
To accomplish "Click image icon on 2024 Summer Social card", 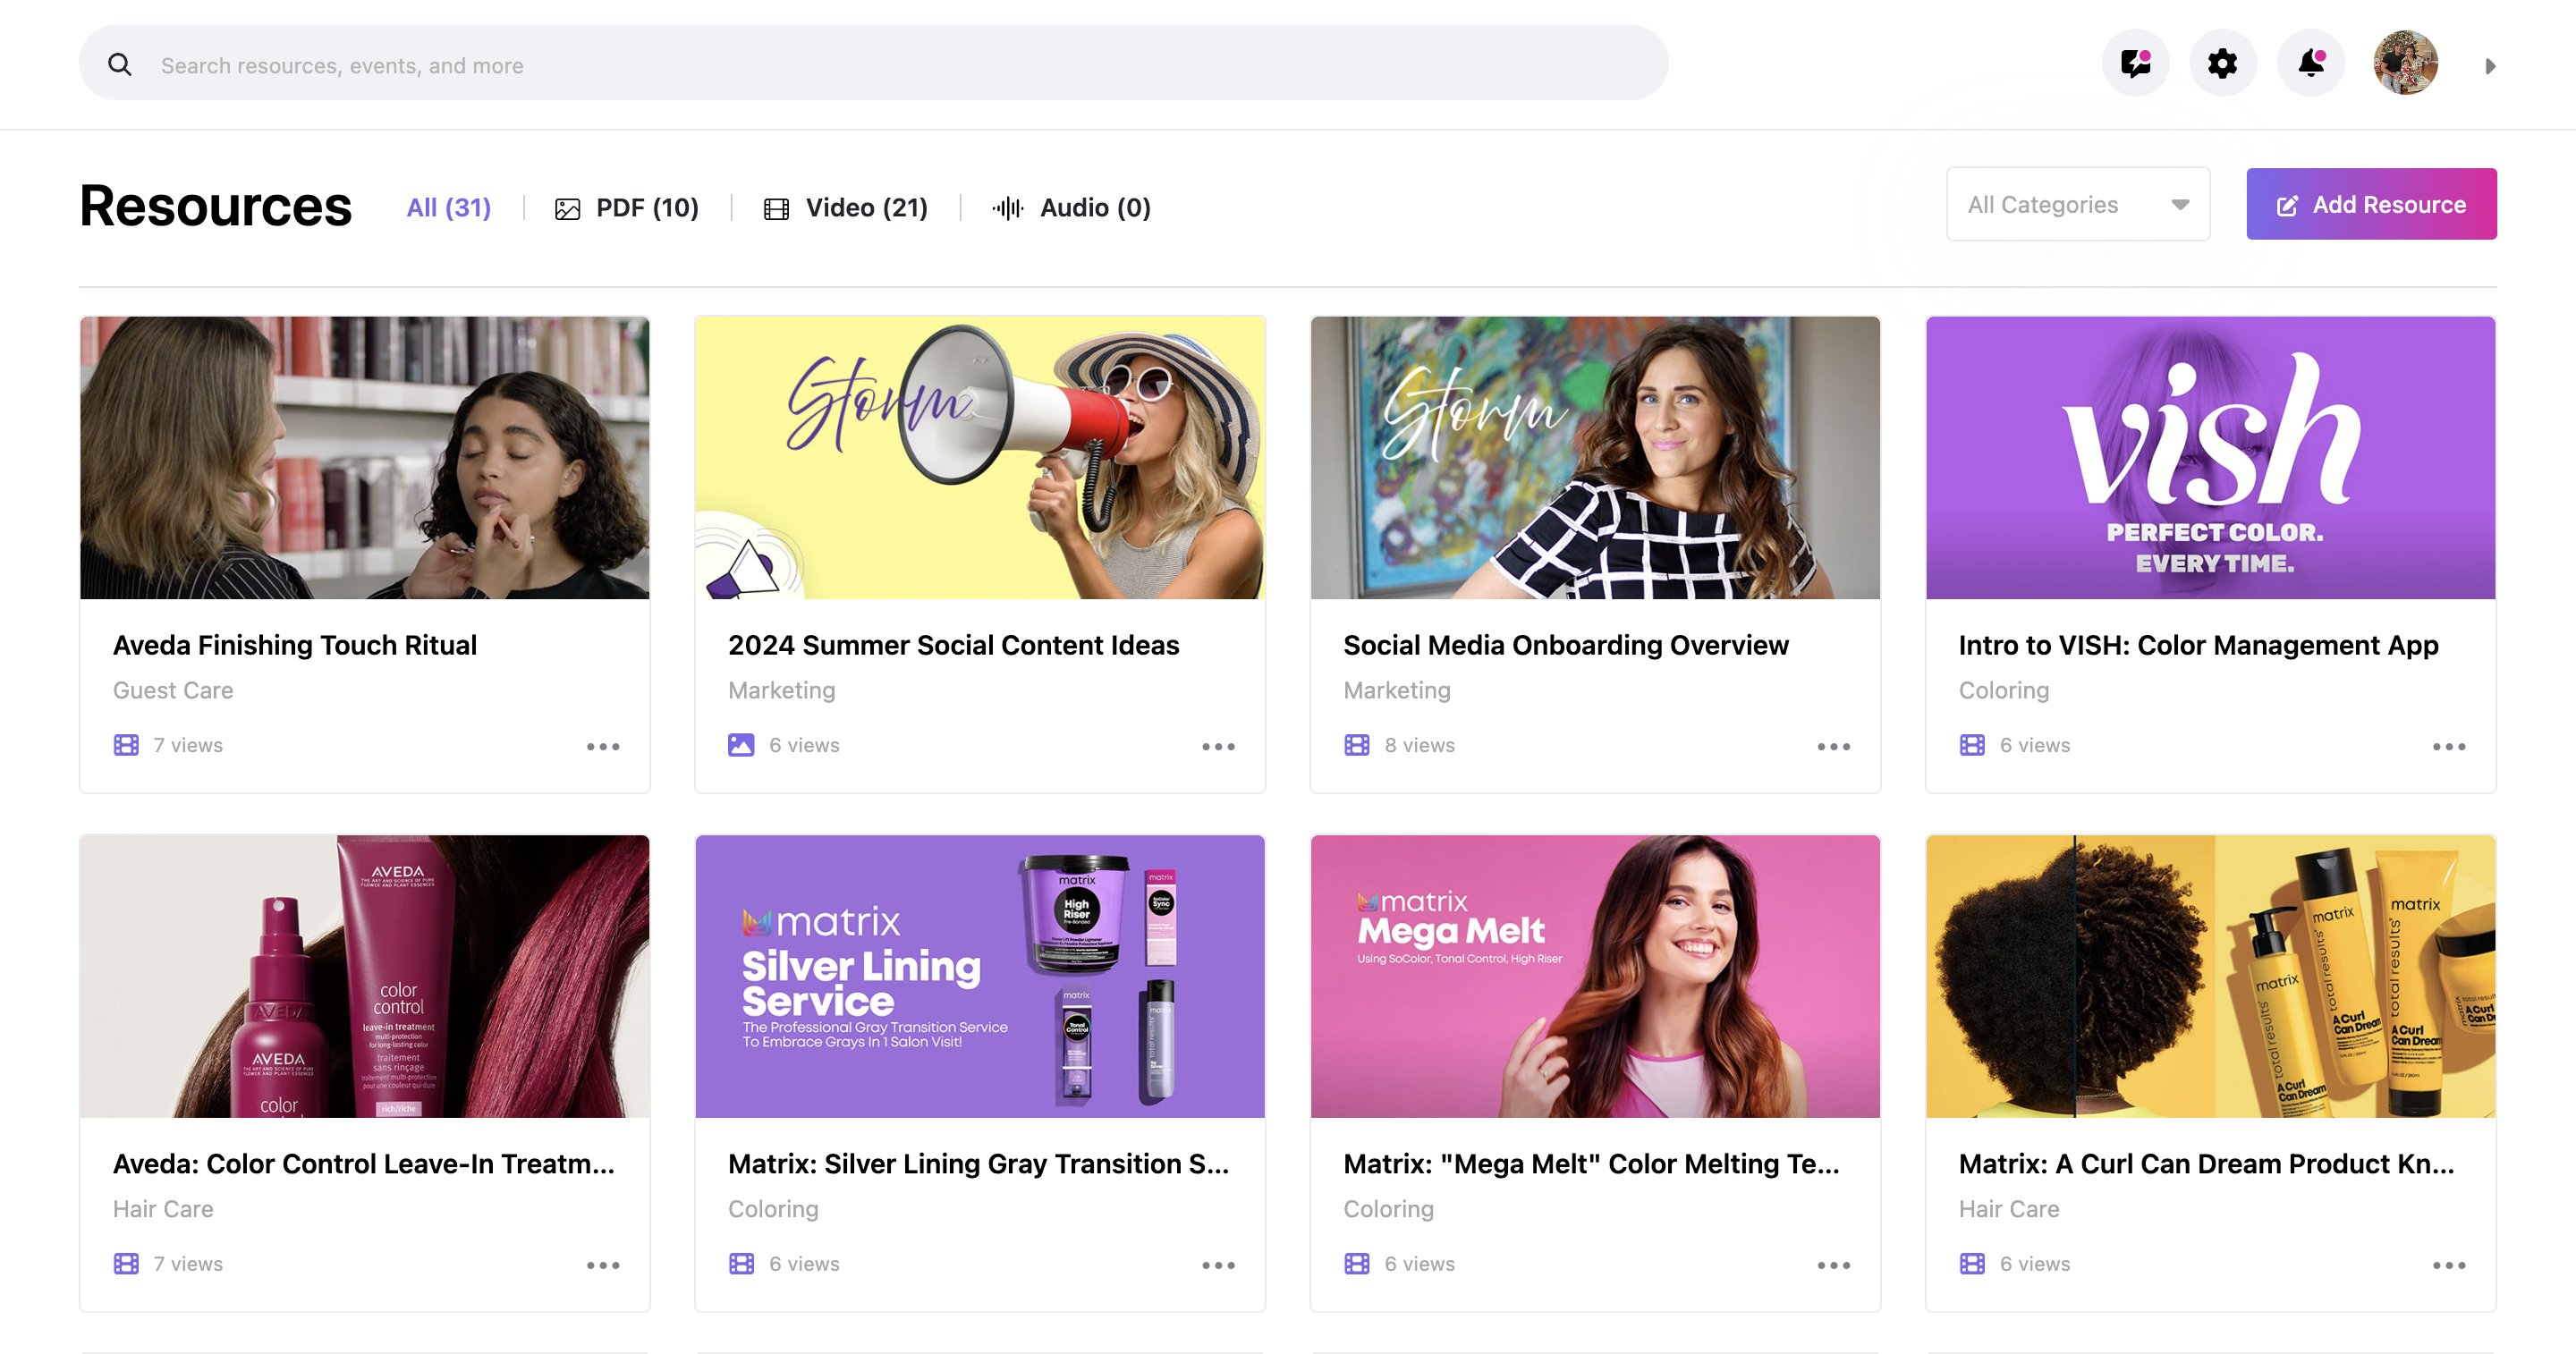I will (741, 745).
